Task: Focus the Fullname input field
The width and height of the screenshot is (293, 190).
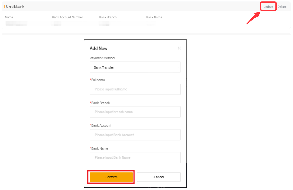Action: click(x=135, y=89)
